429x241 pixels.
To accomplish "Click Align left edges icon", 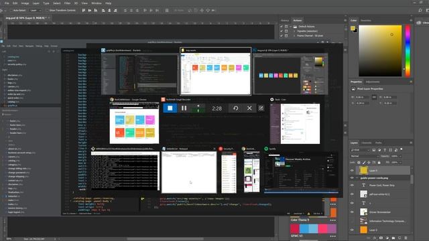I will pyautogui.click(x=103, y=11).
